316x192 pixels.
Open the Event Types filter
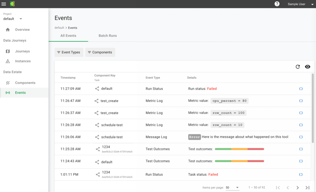[x=69, y=52]
